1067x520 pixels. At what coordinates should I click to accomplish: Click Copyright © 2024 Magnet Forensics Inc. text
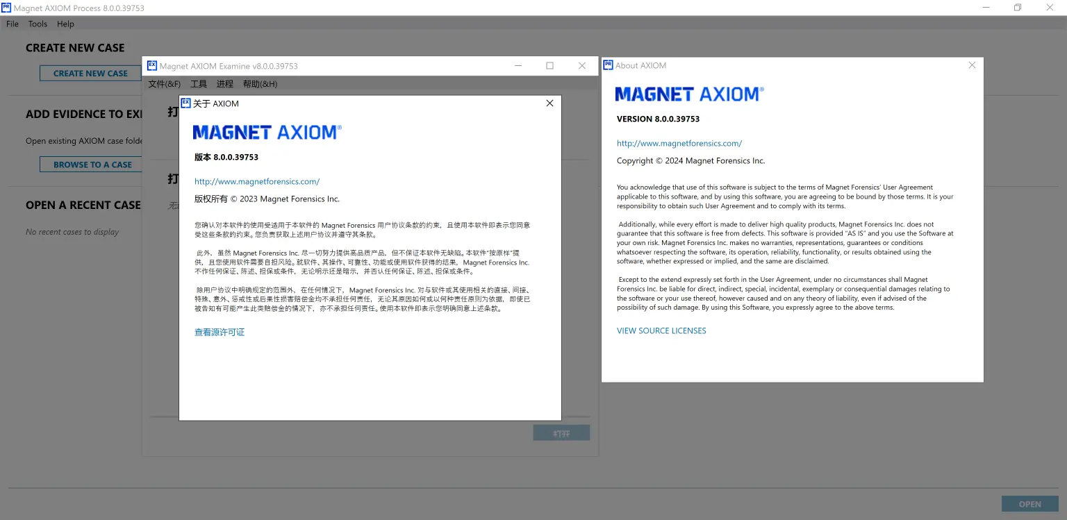coord(690,160)
